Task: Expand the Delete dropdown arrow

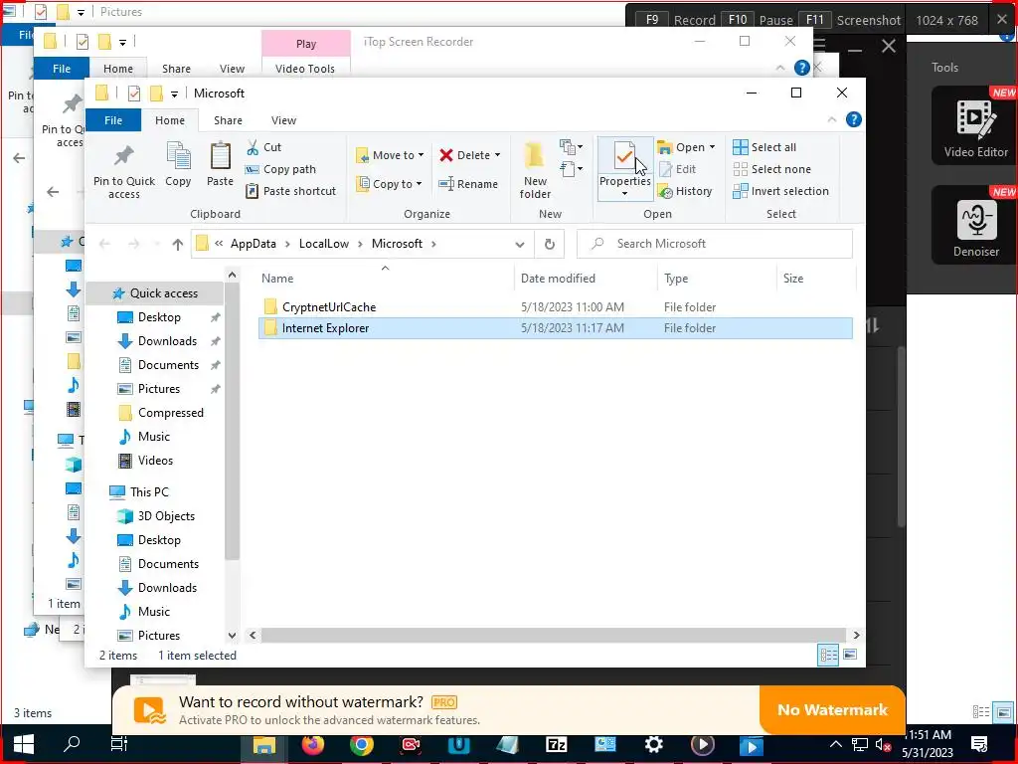Action: tap(497, 155)
